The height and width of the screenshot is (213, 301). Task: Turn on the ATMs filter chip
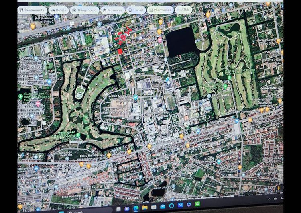pos(184,10)
